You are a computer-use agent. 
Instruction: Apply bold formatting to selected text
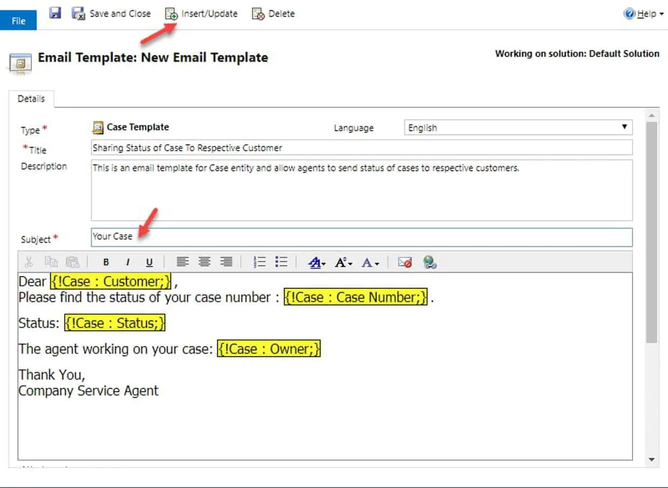pyautogui.click(x=106, y=262)
